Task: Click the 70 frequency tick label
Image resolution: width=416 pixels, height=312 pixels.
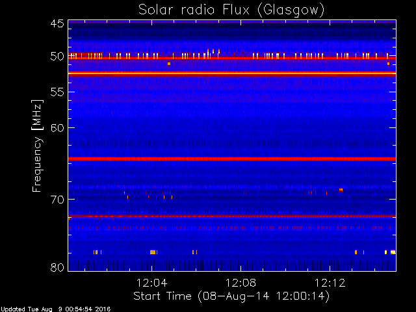Action: (x=57, y=200)
